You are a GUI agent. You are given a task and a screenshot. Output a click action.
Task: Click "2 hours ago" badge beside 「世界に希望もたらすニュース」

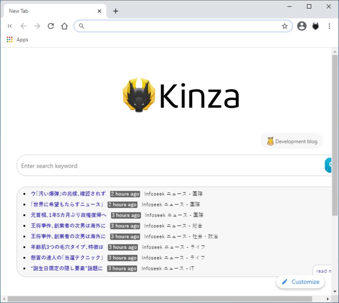[x=123, y=204]
